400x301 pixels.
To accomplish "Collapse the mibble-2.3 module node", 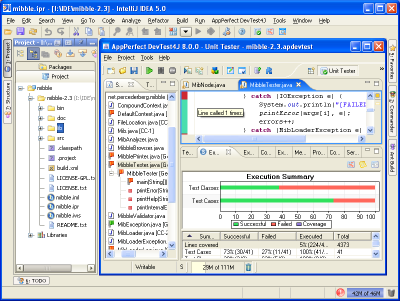I will (30, 98).
